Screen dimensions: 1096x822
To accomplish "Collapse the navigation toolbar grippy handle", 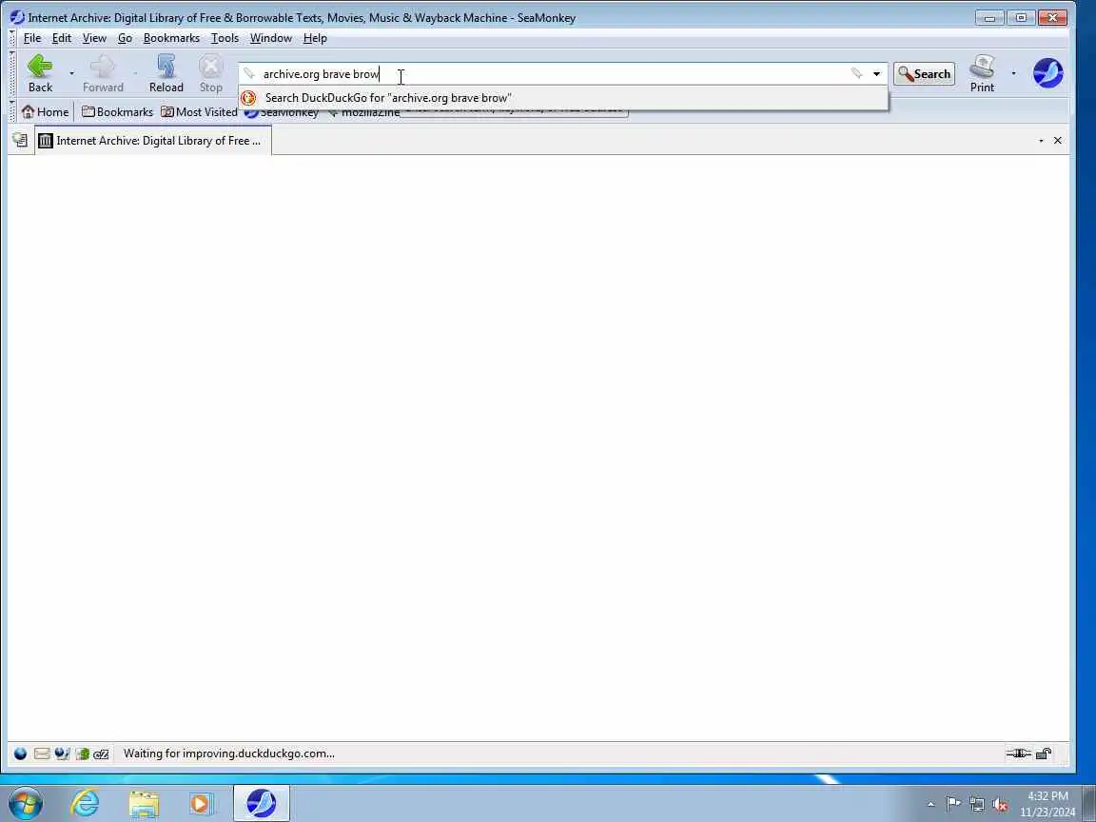I will click(11, 73).
